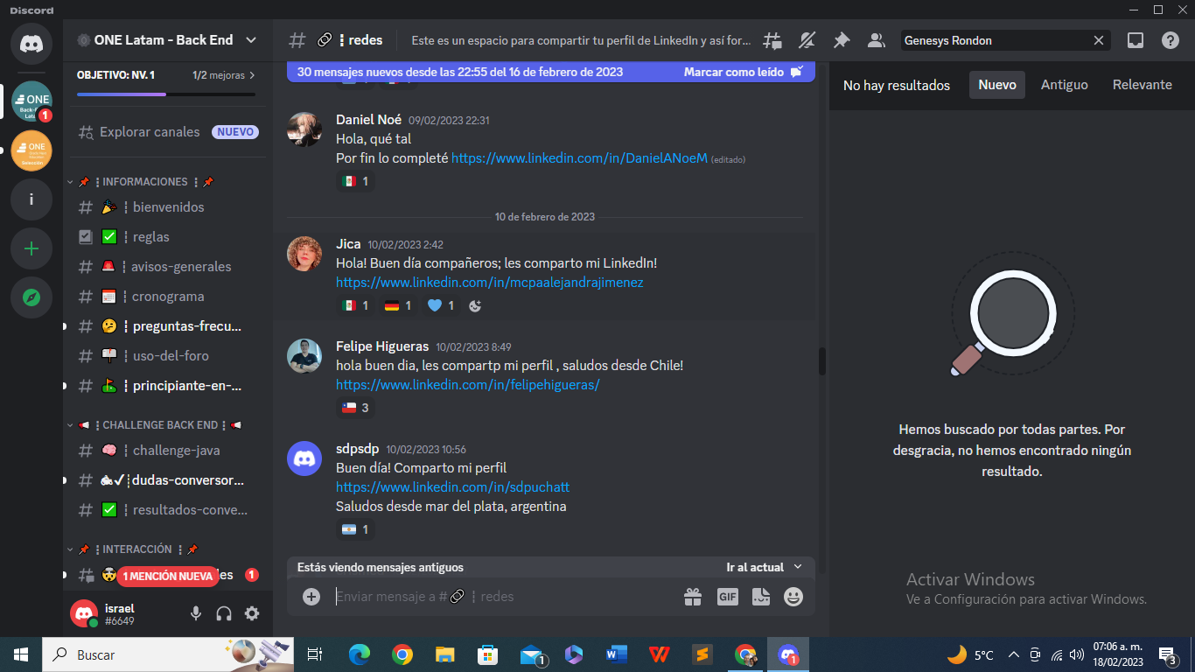Deafen with the headphones icon
Viewport: 1195px width, 672px height.
pyautogui.click(x=224, y=613)
